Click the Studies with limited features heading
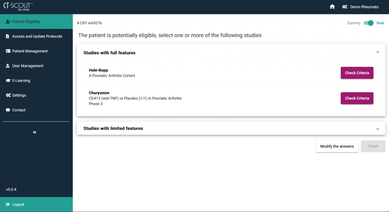 [x=113, y=128]
